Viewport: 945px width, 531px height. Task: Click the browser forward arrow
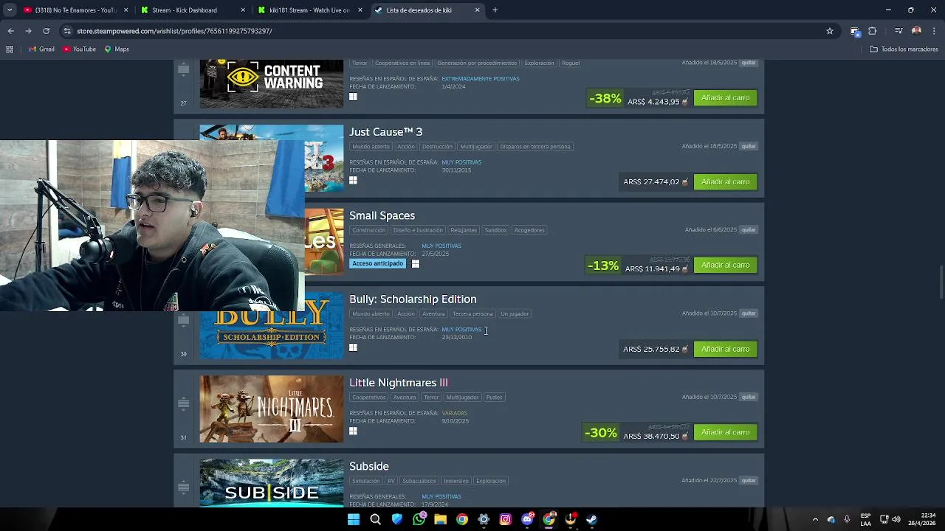[28, 31]
